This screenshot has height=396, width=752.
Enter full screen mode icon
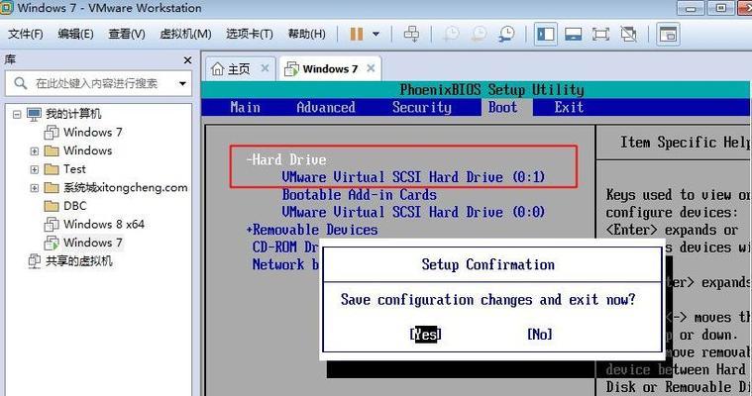click(600, 34)
